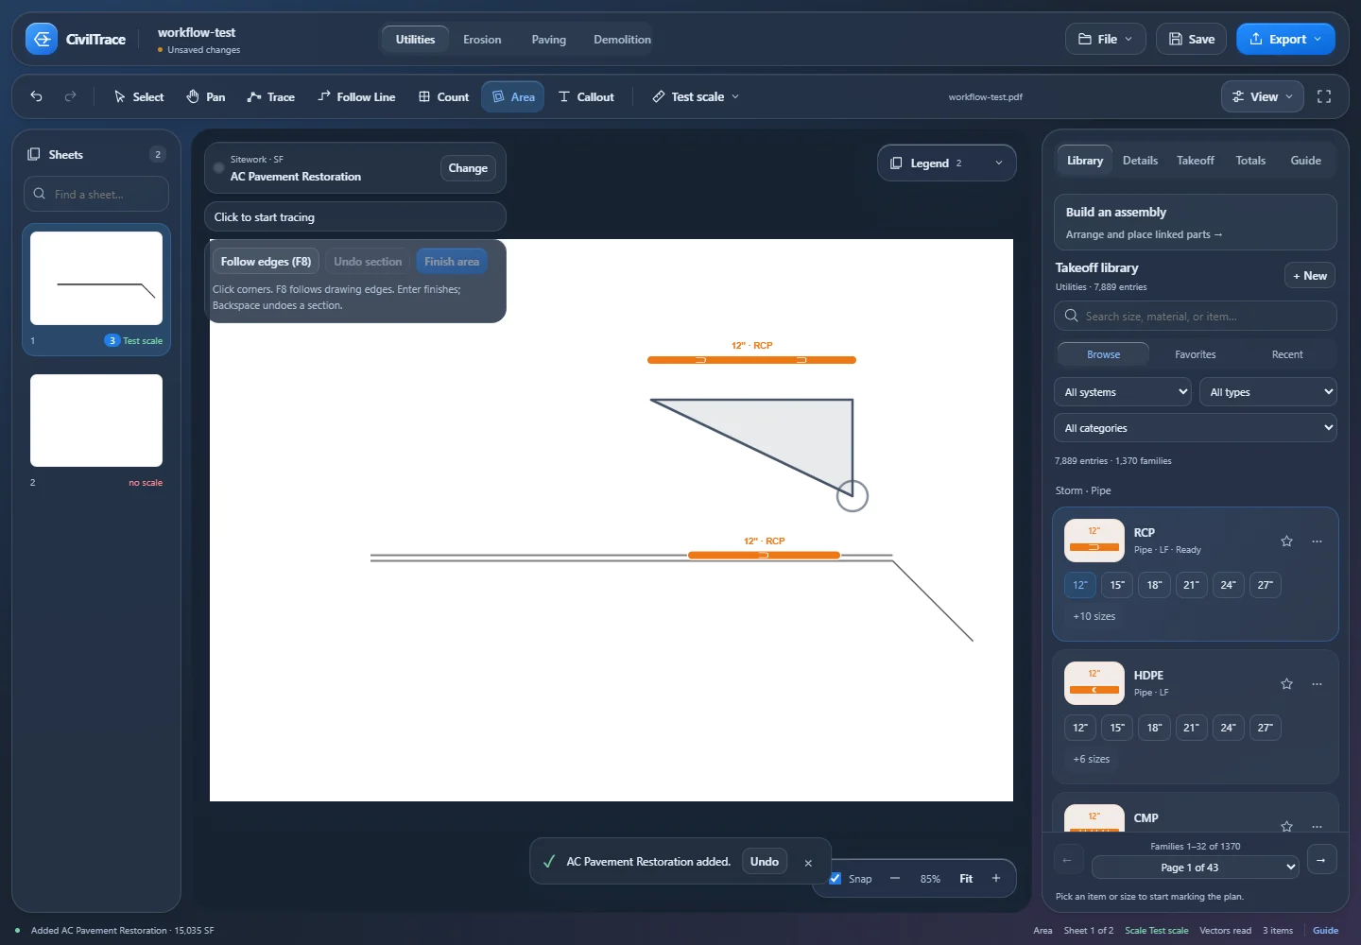
Task: Zoom in with the plus icon
Action: [x=996, y=879]
